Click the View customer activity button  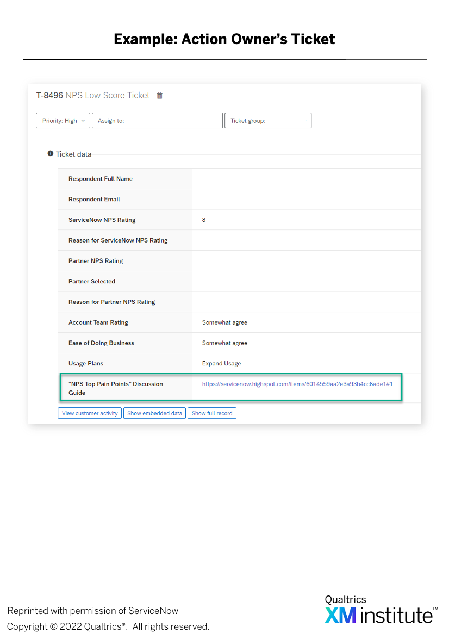coord(90,413)
